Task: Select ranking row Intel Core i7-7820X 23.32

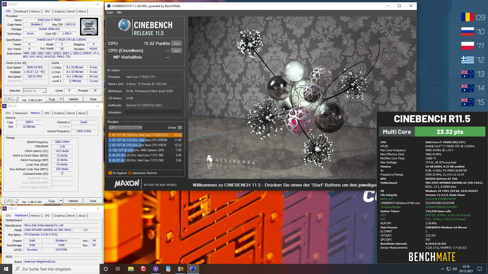Action: point(145,135)
